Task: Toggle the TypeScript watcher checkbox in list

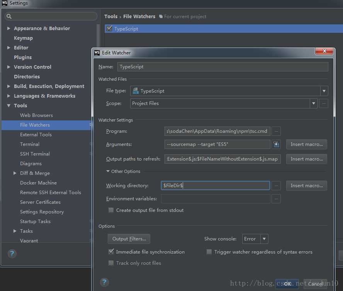Action: pos(109,29)
